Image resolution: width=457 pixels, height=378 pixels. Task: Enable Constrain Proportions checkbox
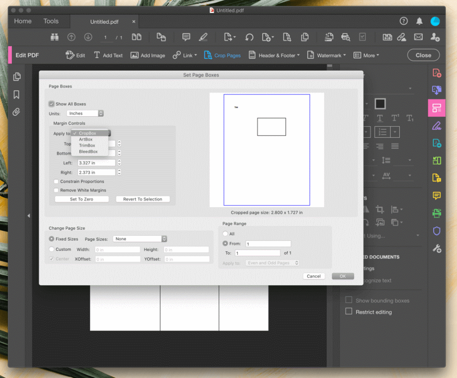coord(56,181)
